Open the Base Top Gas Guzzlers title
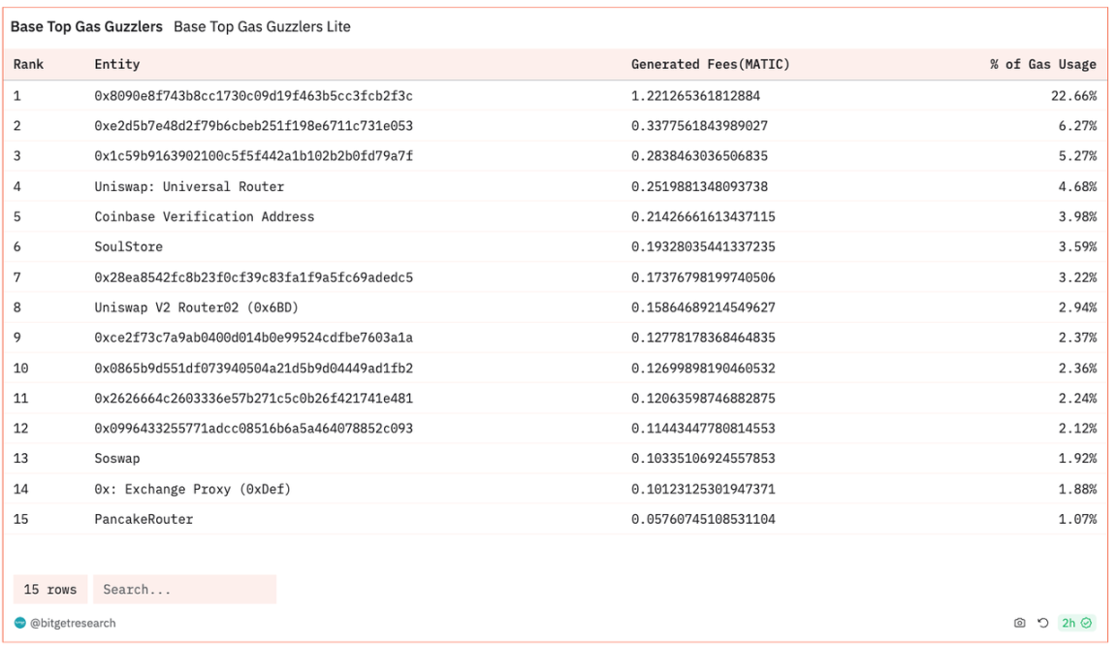 pyautogui.click(x=86, y=27)
